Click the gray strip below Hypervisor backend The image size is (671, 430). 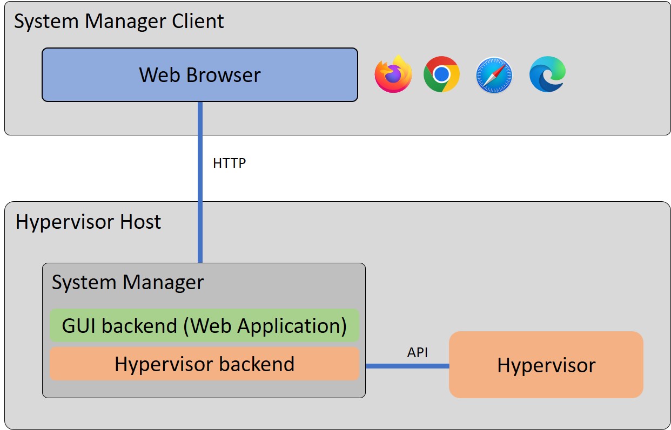(x=204, y=388)
